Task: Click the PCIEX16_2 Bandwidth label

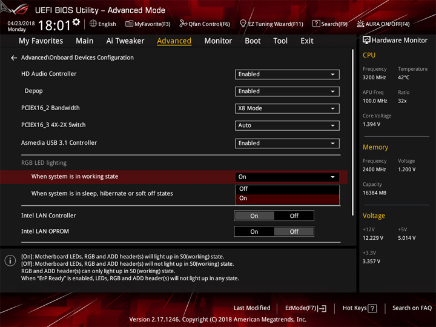Action: (50, 108)
